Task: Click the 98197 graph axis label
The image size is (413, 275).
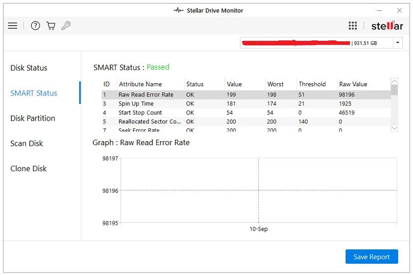Action: click(x=110, y=158)
